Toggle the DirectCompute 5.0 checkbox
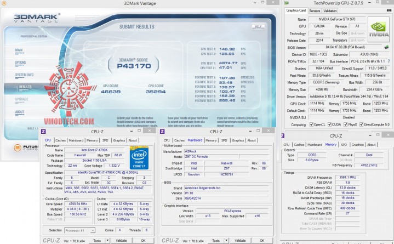Screen dimensions: 394x244 point(361,124)
